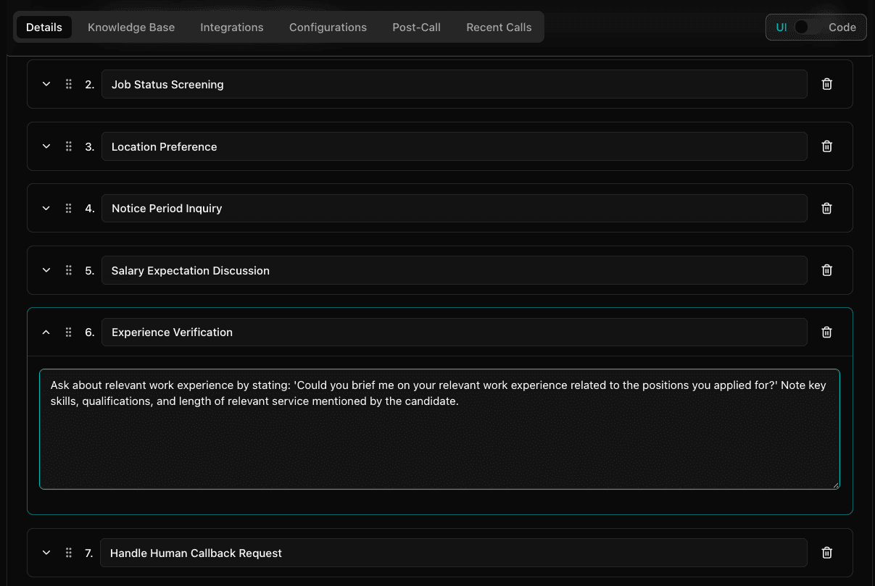Click the drag handle for Location Preference

68,146
